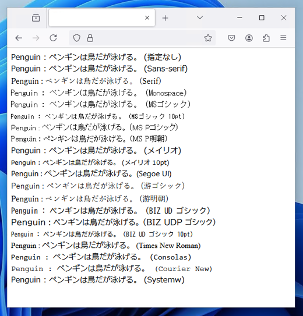Click the line labeled (Monospace)
The image size is (303, 316).
99,93
